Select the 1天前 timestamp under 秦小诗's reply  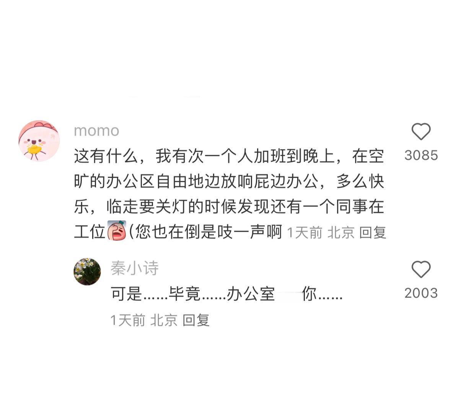point(128,320)
